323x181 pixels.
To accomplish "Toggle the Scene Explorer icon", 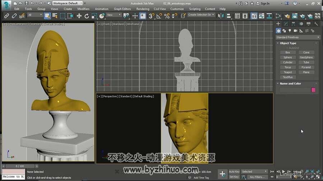I will (x=237, y=16).
